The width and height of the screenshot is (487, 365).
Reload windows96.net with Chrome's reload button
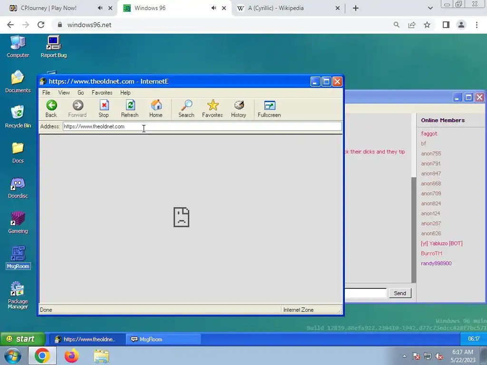(41, 25)
